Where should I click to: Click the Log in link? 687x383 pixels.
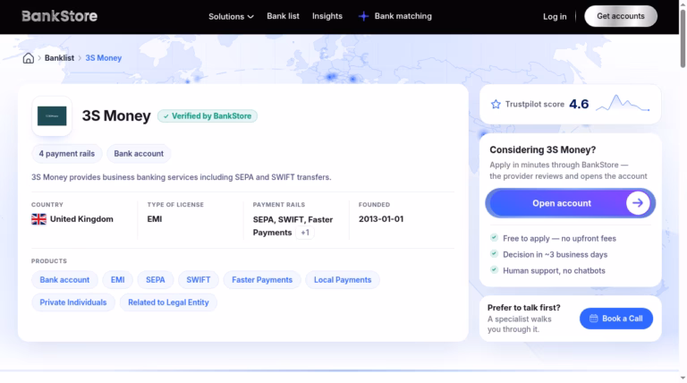[x=555, y=17]
